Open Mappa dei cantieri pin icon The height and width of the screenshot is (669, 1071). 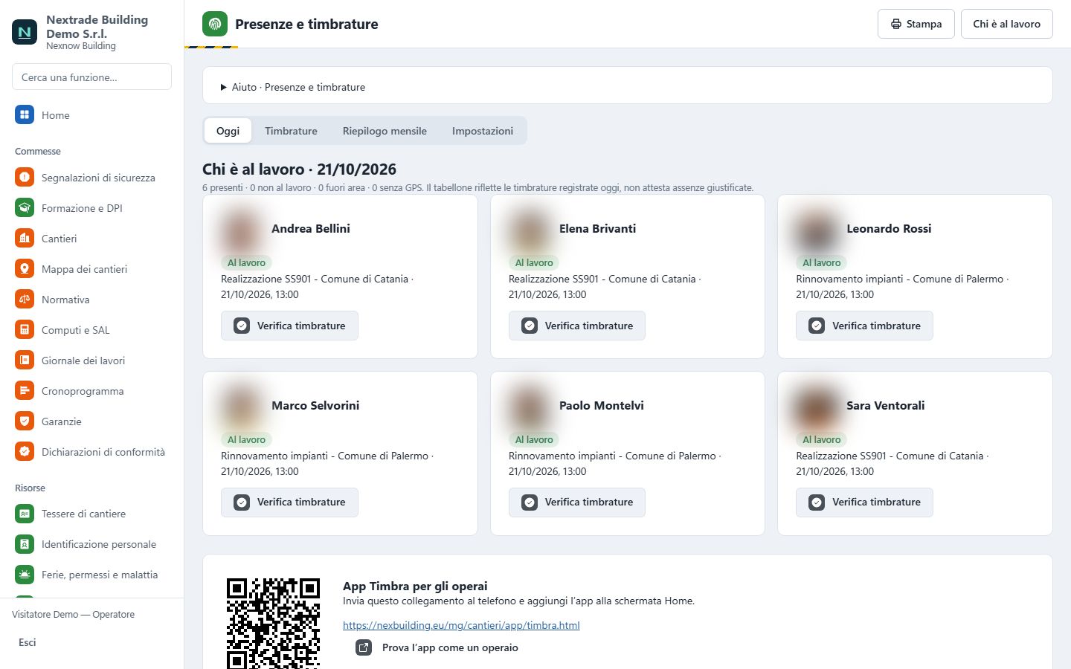25,269
